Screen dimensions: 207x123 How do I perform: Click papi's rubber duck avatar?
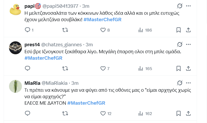pyautogui.click(x=15, y=10)
